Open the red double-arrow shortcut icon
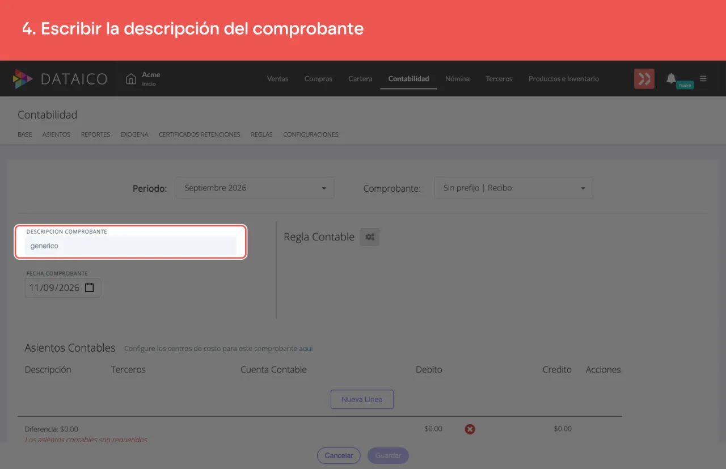 coord(644,79)
